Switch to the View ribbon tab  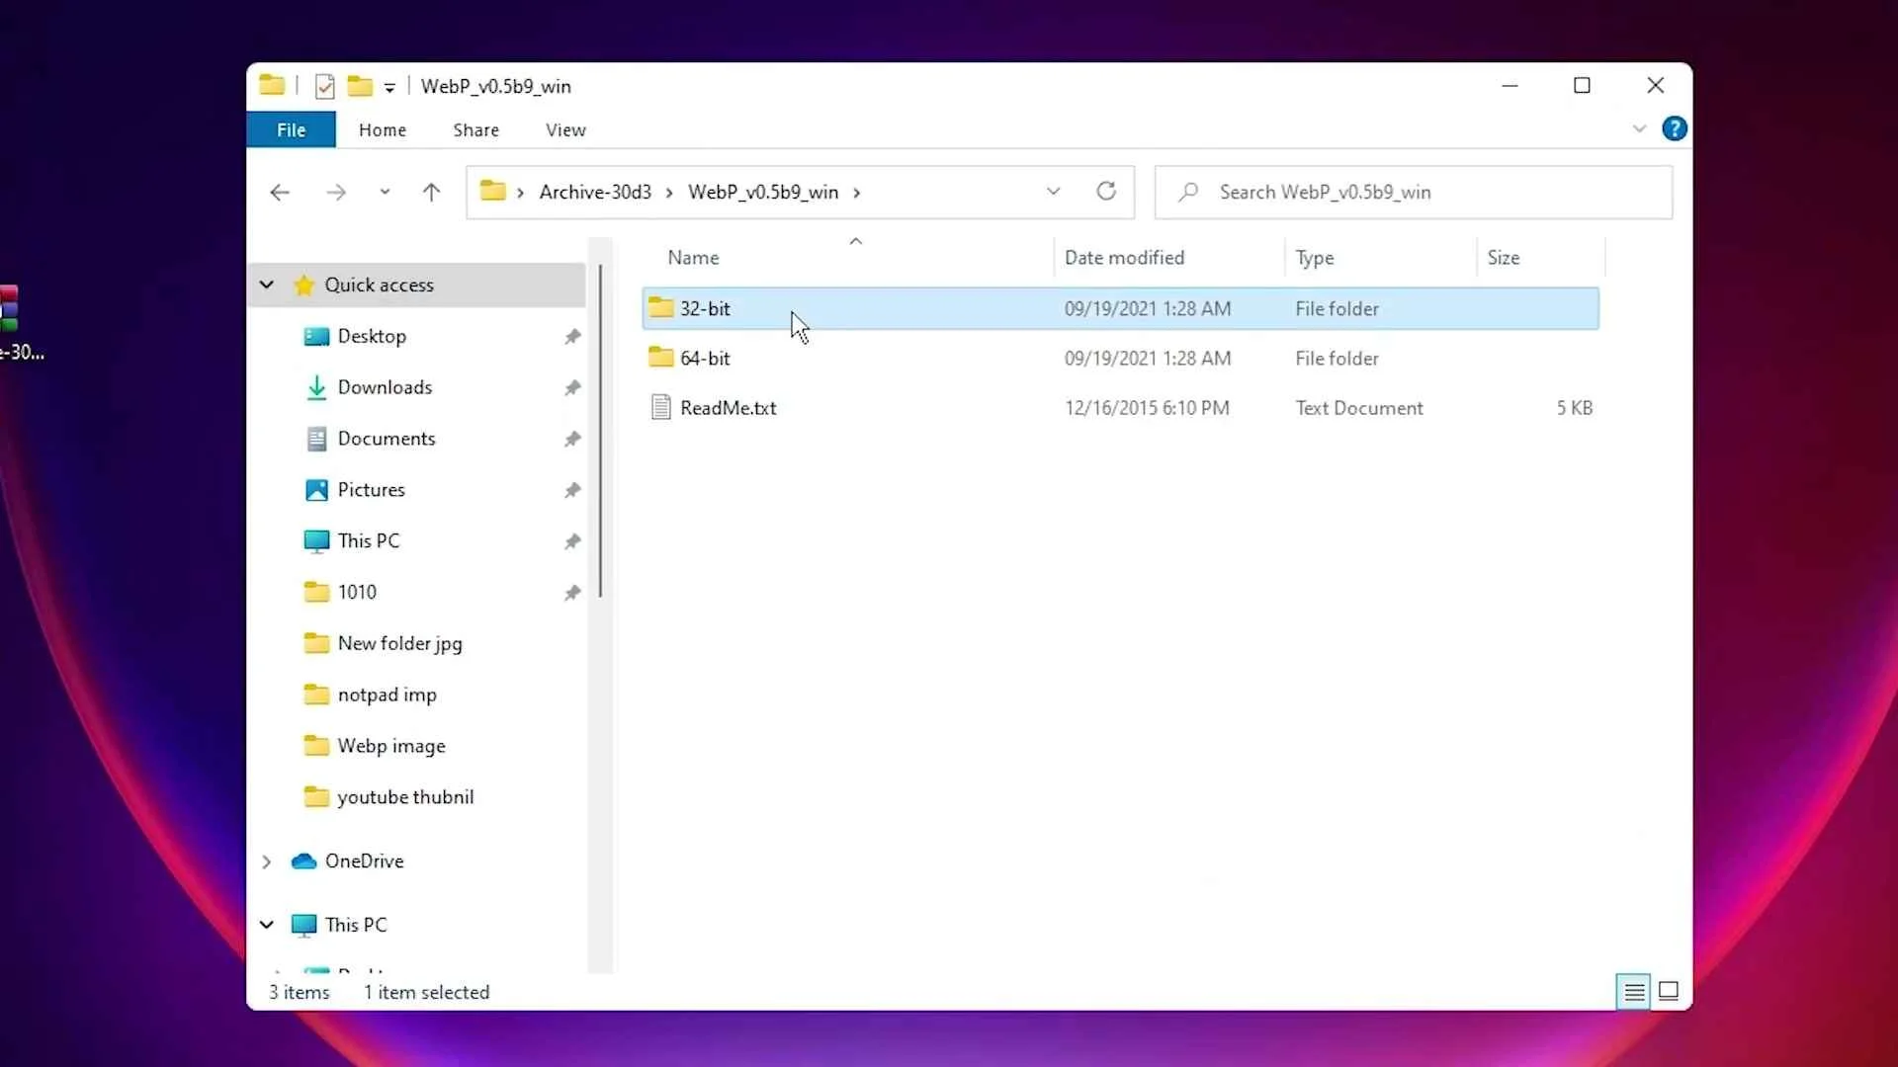pyautogui.click(x=565, y=129)
